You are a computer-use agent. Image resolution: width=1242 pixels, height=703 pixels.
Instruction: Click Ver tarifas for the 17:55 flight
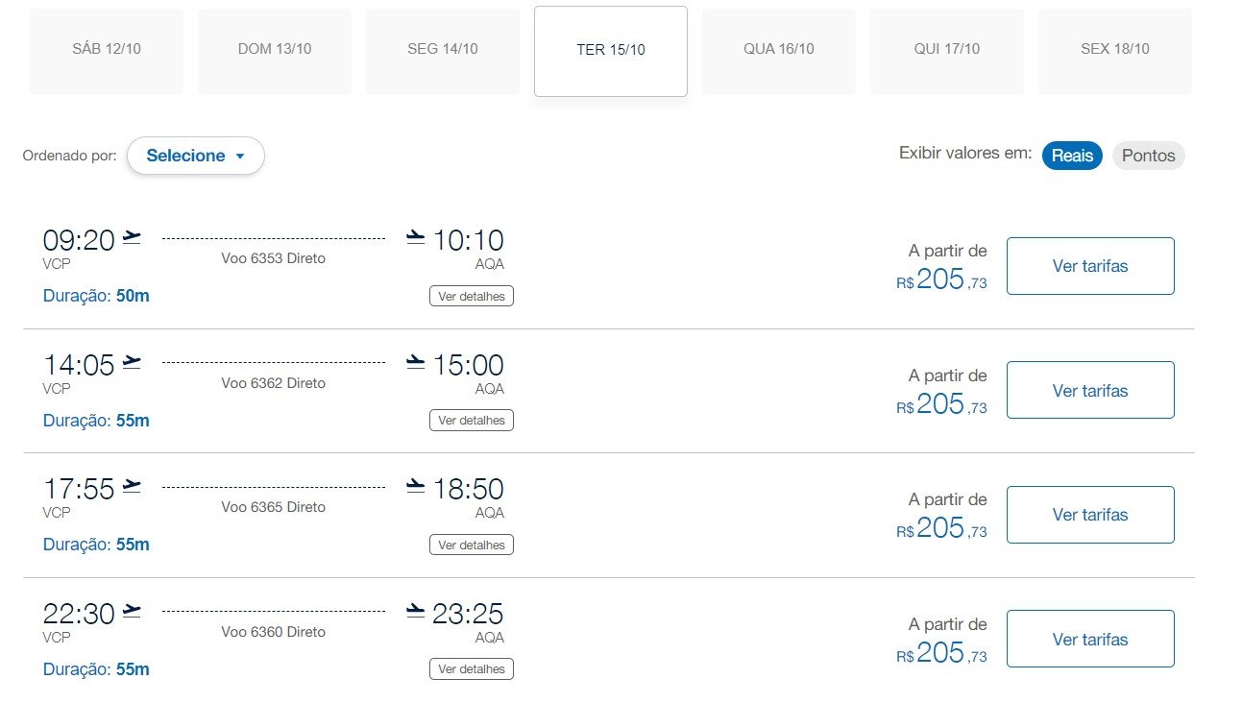(1090, 515)
